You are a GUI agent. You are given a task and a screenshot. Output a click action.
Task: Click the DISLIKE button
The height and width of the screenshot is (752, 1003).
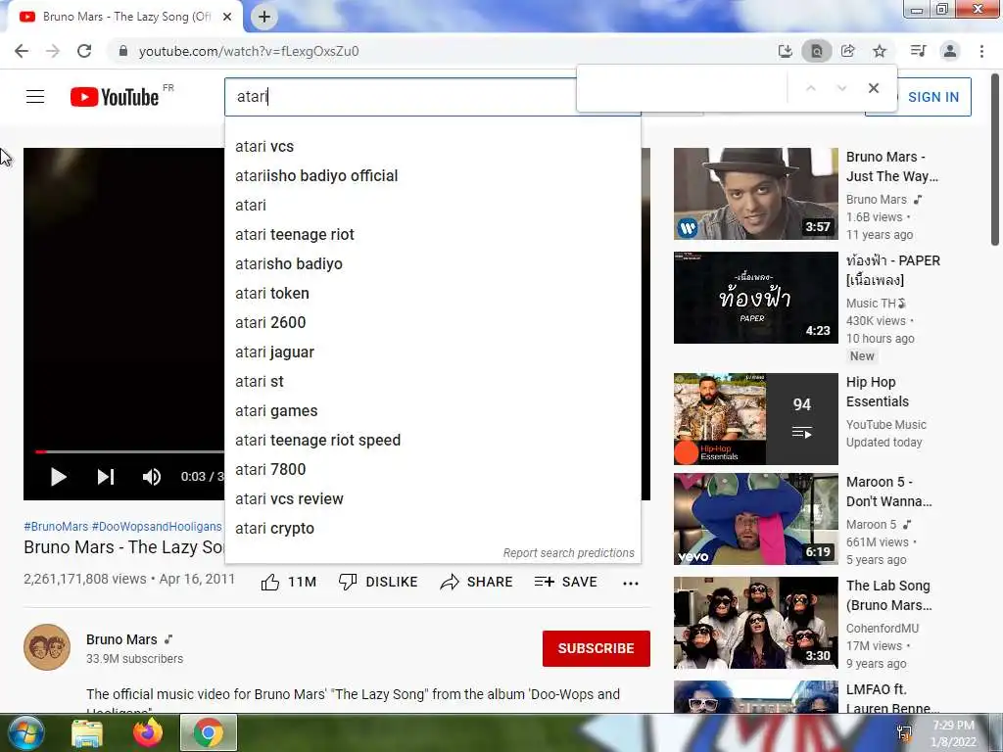tap(378, 582)
